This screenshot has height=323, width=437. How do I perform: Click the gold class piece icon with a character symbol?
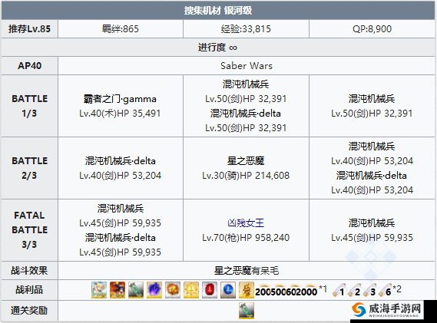tap(246, 290)
